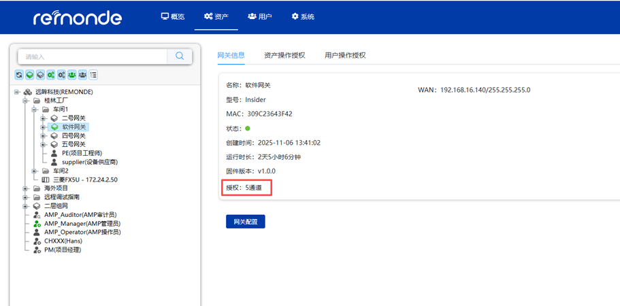
Task: Toggle the green gears online assets filter
Action: click(x=50, y=74)
